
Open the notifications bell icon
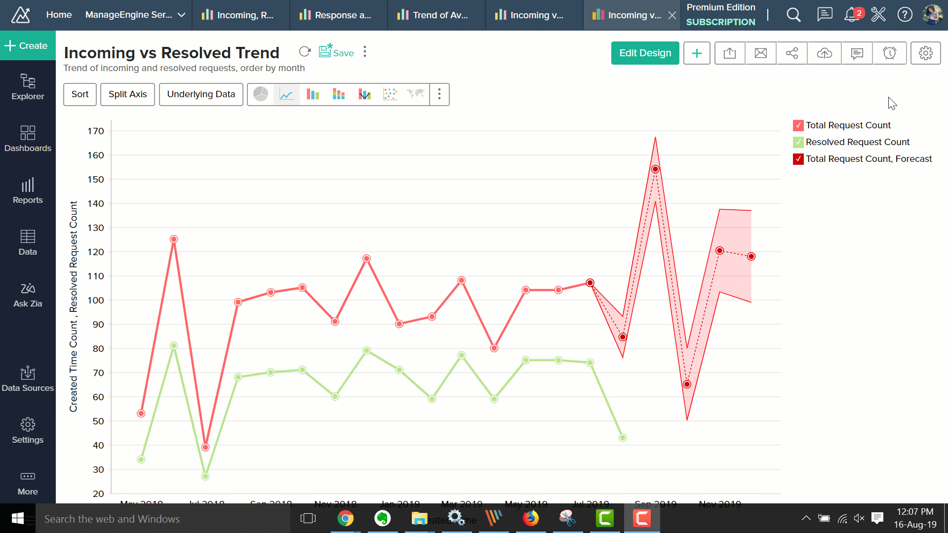(x=852, y=15)
